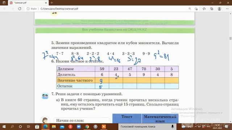Click the dividend cell 23

tap(116, 69)
